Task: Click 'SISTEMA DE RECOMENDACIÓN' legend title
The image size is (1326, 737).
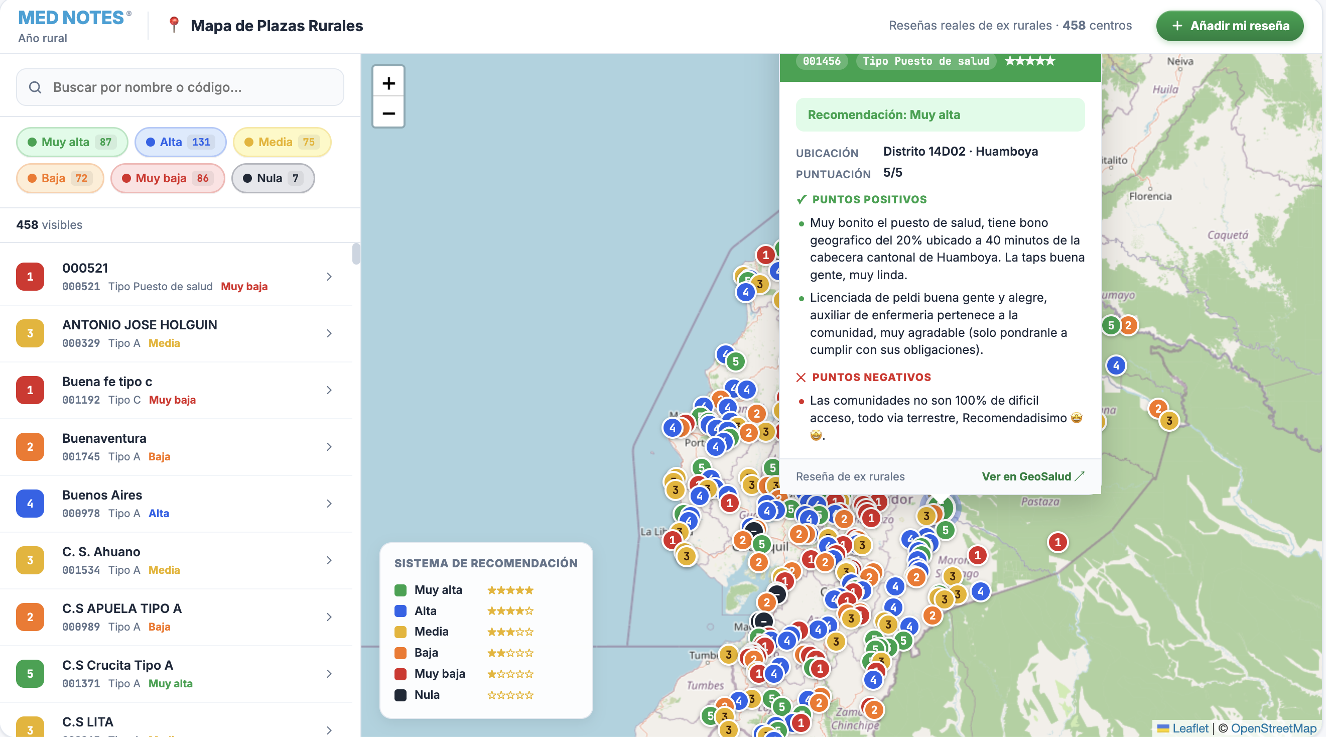Action: point(486,563)
